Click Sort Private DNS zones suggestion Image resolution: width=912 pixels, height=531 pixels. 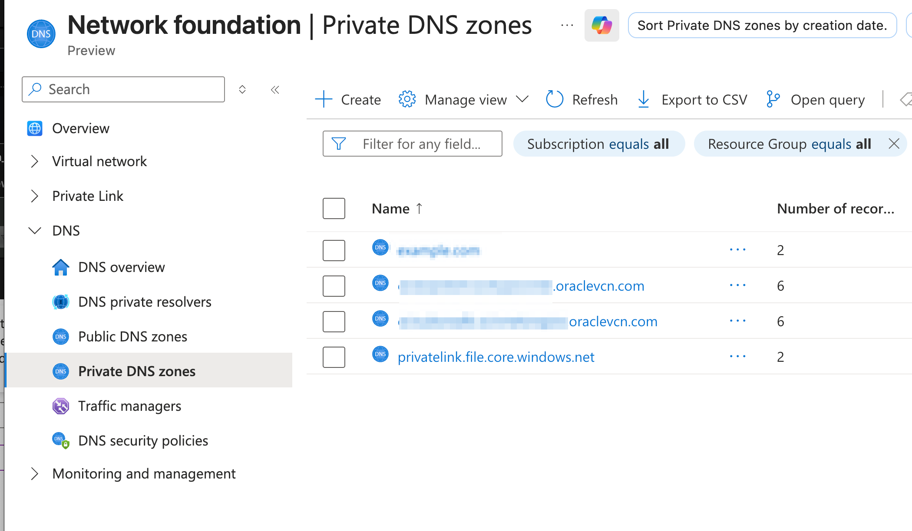coord(762,26)
